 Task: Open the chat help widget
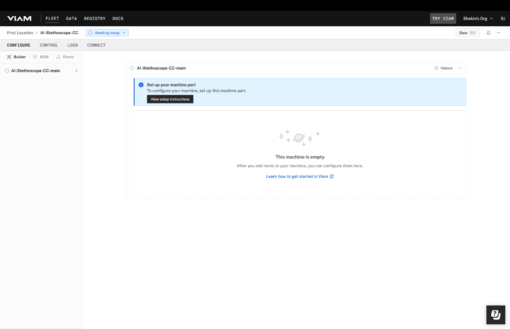pos(496,315)
